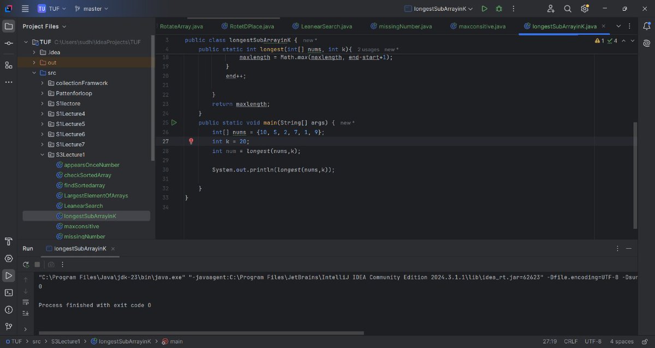Click the 4 spaces indent setting

(x=622, y=341)
